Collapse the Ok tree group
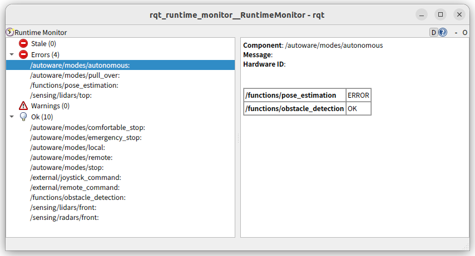The height and width of the screenshot is (256, 475). pyautogui.click(x=12, y=117)
